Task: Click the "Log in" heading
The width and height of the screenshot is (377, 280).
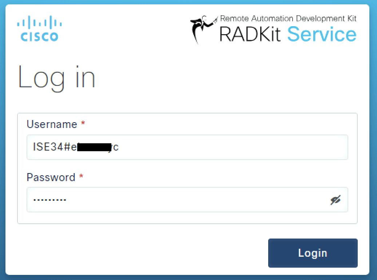Action: 57,77
